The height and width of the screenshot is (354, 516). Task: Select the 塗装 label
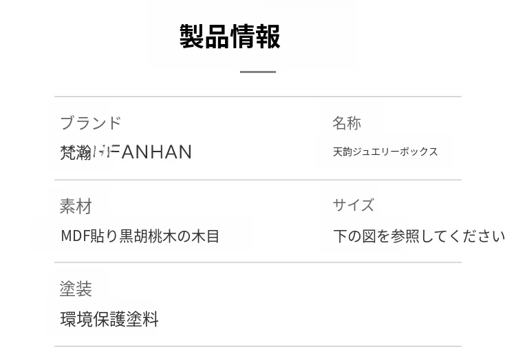(76, 289)
